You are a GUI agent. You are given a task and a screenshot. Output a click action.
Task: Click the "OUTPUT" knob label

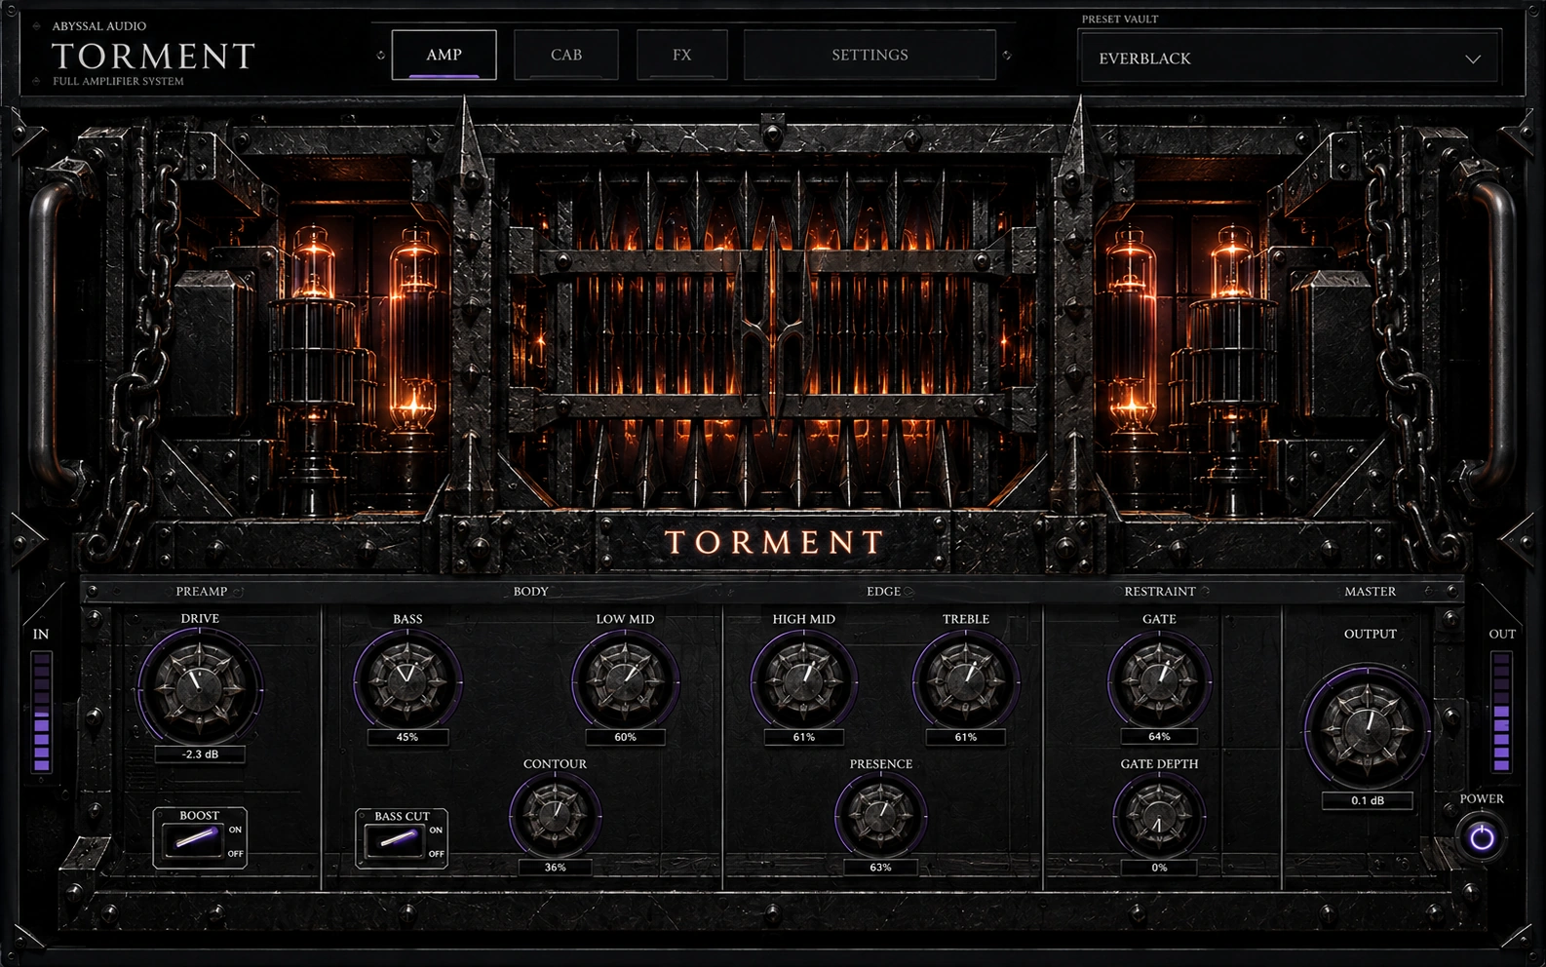[x=1370, y=634]
